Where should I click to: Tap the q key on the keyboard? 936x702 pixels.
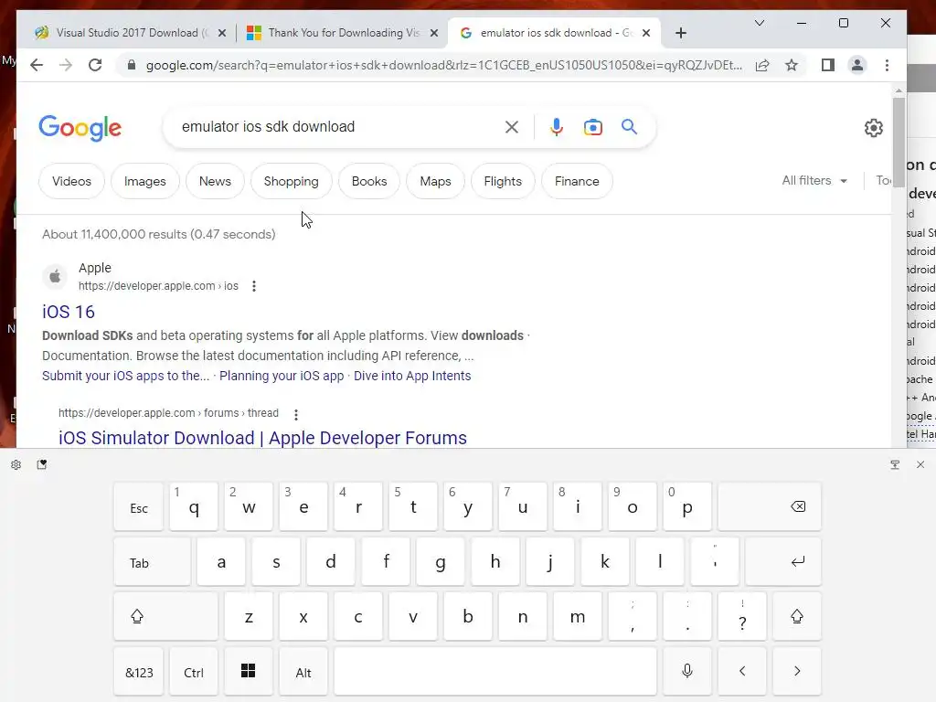(x=194, y=506)
